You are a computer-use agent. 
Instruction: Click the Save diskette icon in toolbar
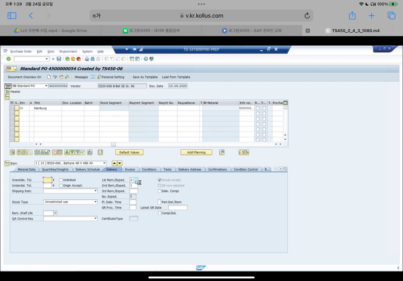(x=59, y=59)
